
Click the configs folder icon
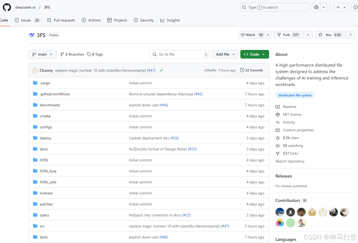coord(35,127)
